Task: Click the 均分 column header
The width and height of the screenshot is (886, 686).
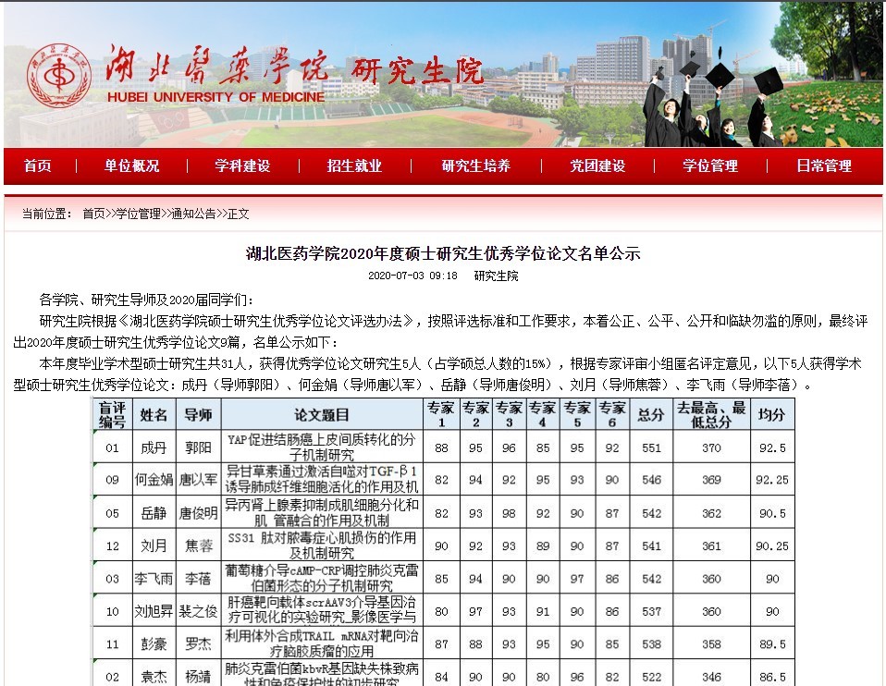Action: [772, 414]
